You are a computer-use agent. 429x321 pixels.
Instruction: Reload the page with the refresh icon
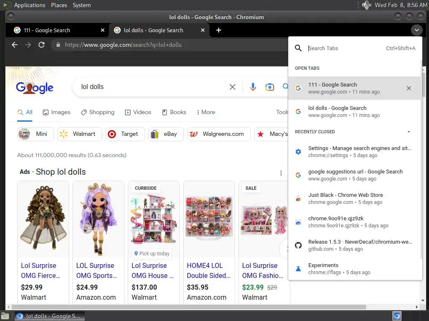[41, 45]
